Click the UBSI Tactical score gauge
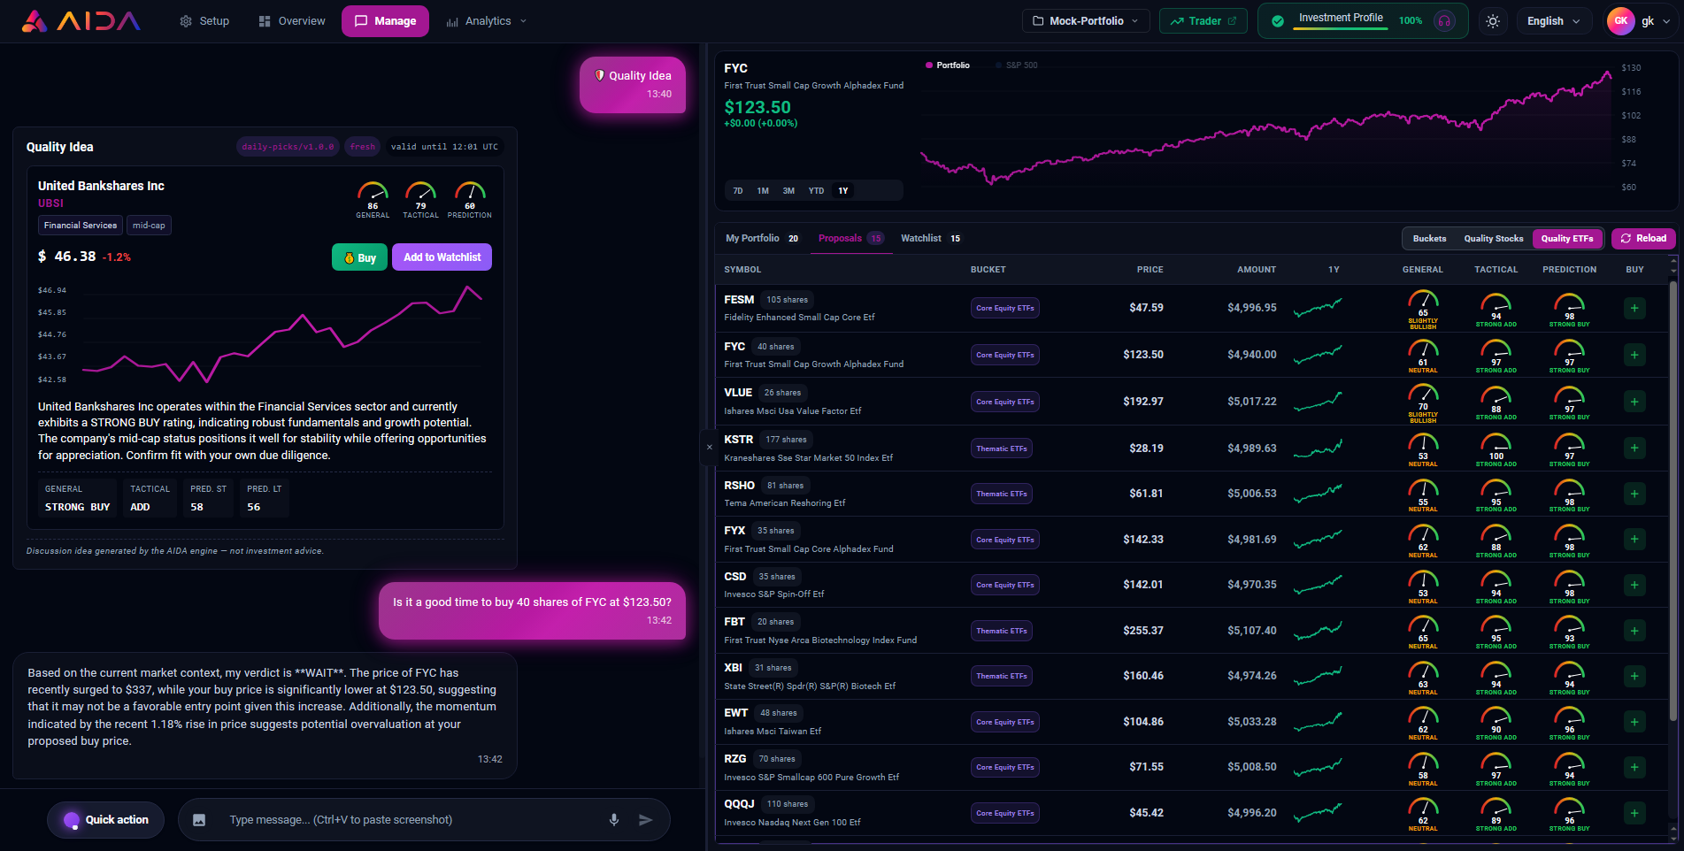 pyautogui.click(x=420, y=200)
